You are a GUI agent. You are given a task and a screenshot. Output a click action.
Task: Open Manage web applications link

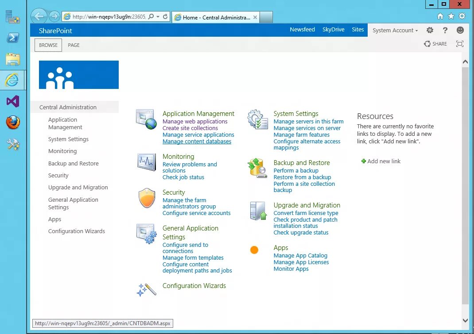pos(195,121)
